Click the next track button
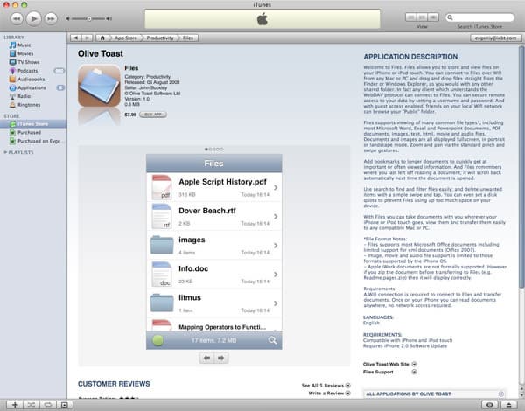This screenshot has width=525, height=411. (x=51, y=18)
